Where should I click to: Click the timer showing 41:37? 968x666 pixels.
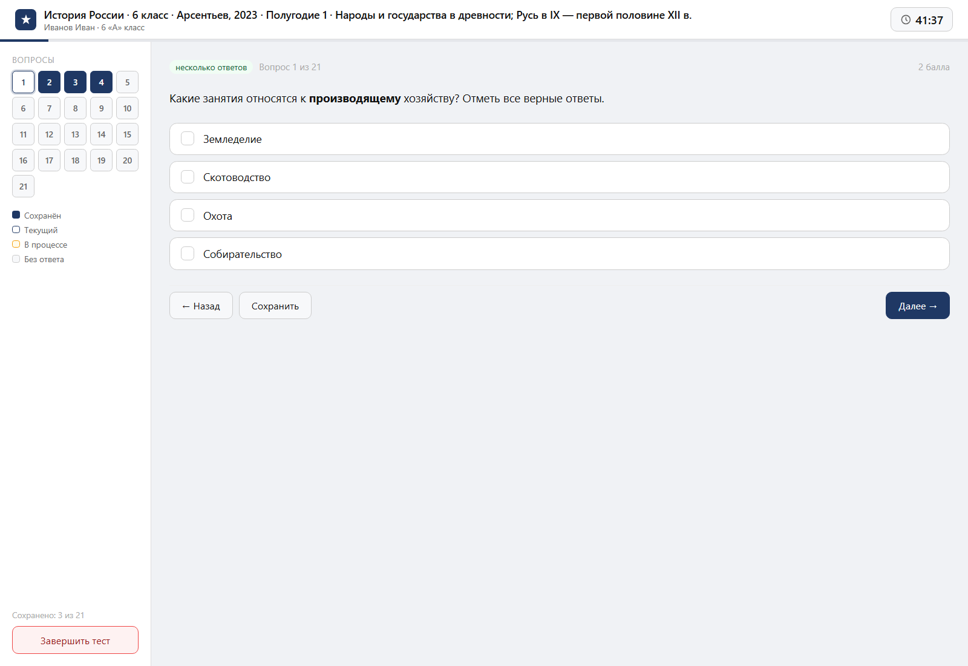[x=921, y=19]
